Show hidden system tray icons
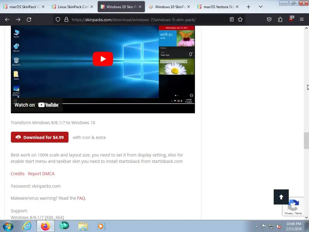This screenshot has height=232, width=309. (x=256, y=226)
